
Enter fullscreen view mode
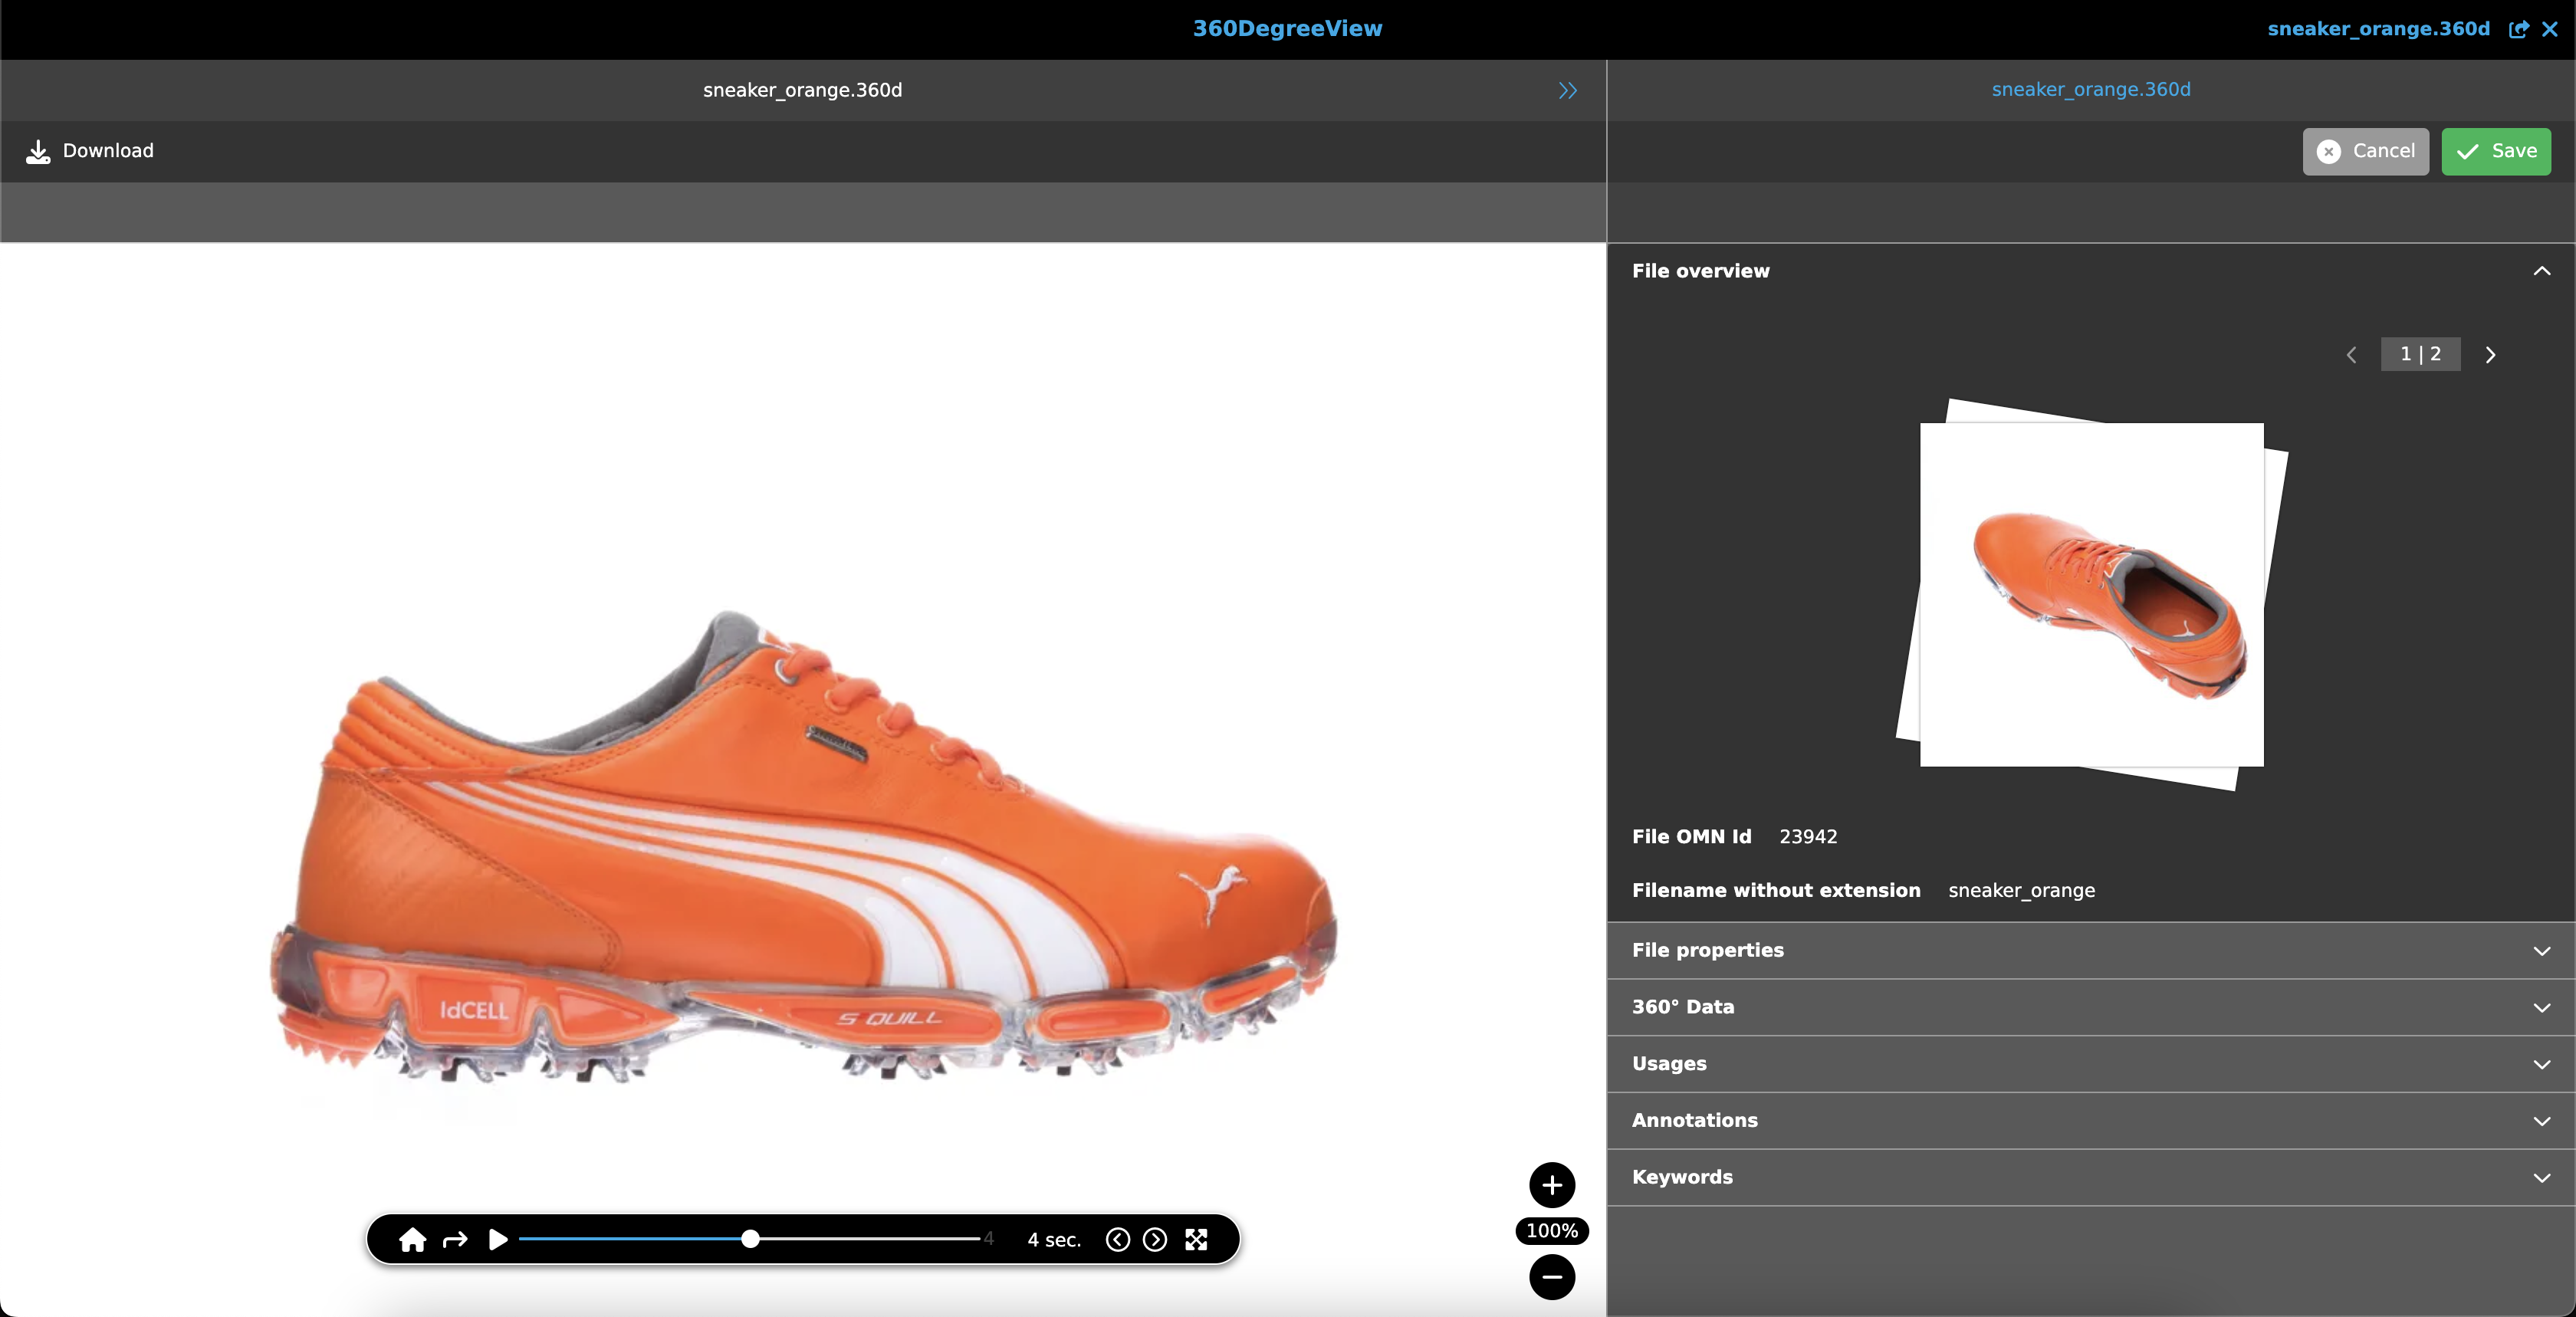[x=1196, y=1240]
